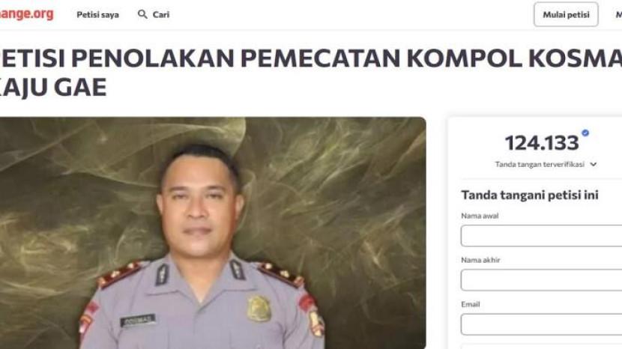Click the 124.133 signature count
The height and width of the screenshot is (349, 622).
point(542,143)
